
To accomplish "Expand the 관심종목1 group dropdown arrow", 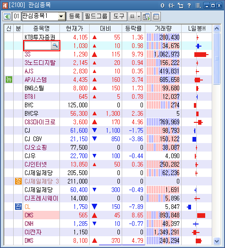I will (x=61, y=16).
